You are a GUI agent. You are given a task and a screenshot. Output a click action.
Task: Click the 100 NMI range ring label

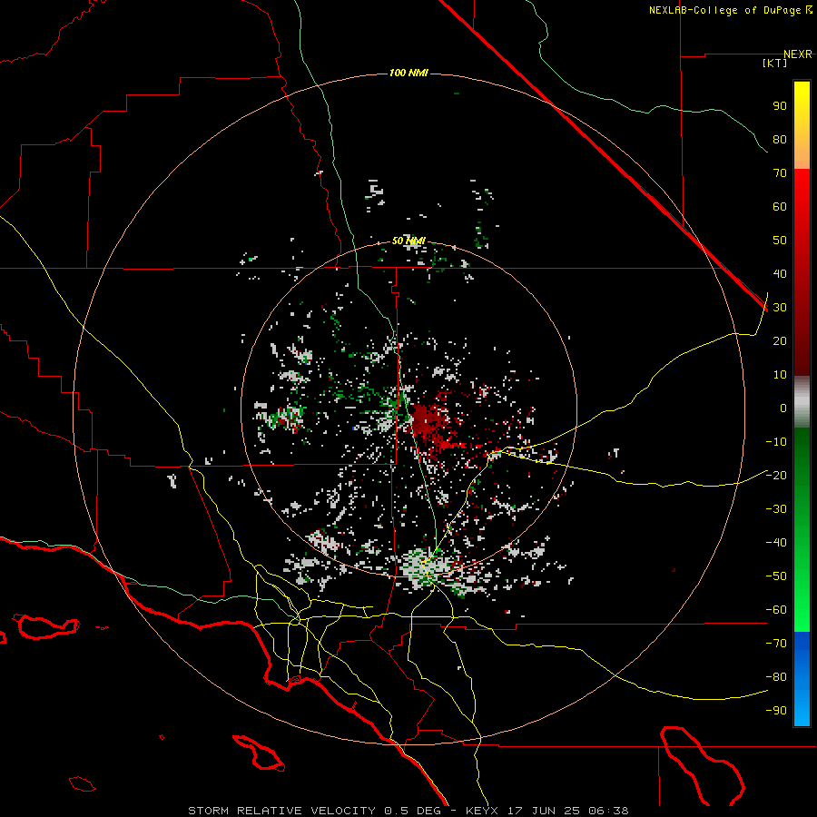click(408, 73)
